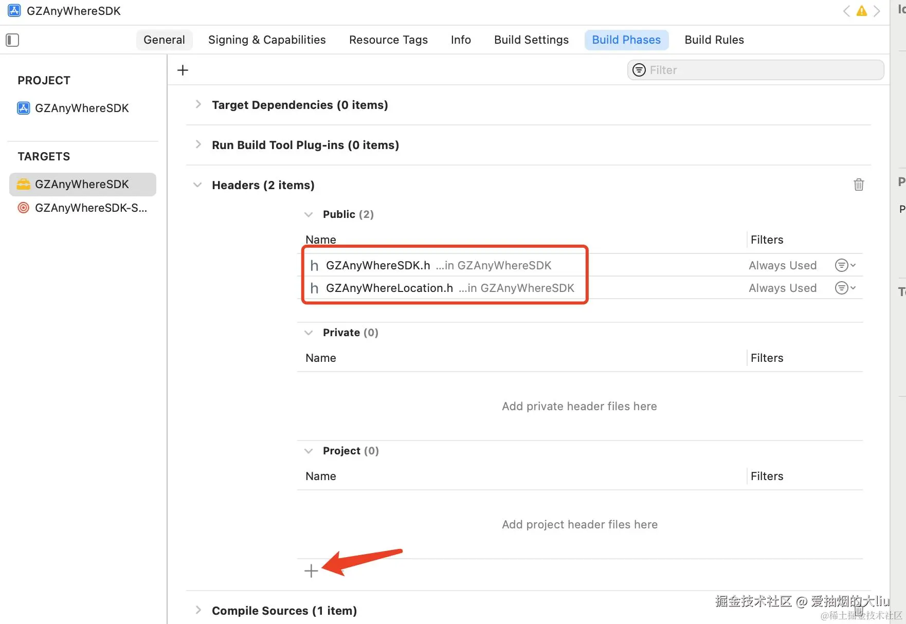The image size is (906, 624).
Task: Open platform filter menu for GZAnyWhereSDK.h
Action: 845,265
